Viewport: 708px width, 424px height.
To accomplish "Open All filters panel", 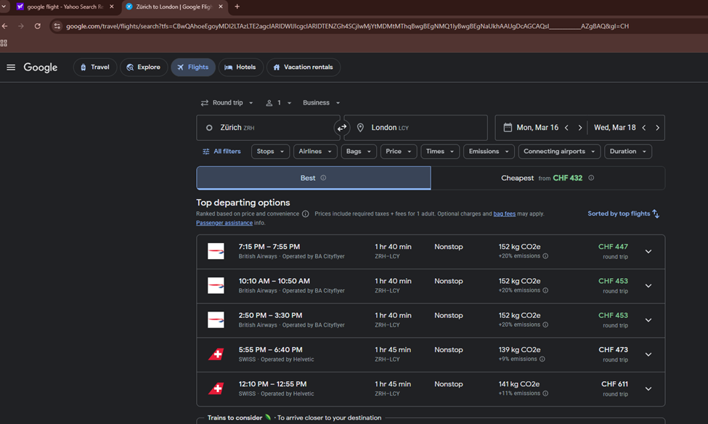I will pyautogui.click(x=221, y=151).
